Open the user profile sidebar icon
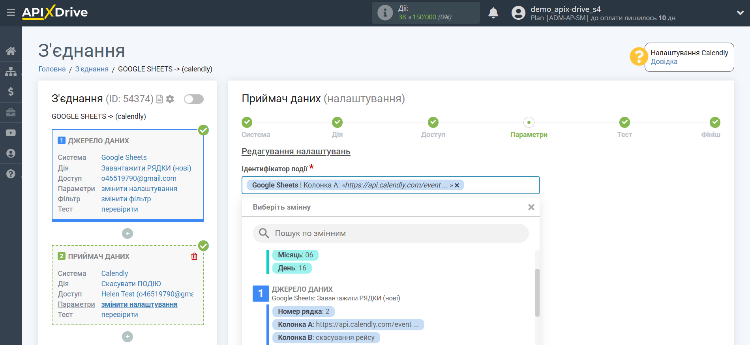Screen dimensions: 750x345 point(11,154)
